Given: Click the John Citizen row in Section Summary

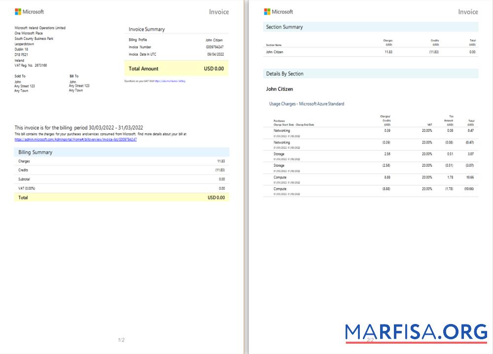Looking at the screenshot, I should click(x=370, y=52).
